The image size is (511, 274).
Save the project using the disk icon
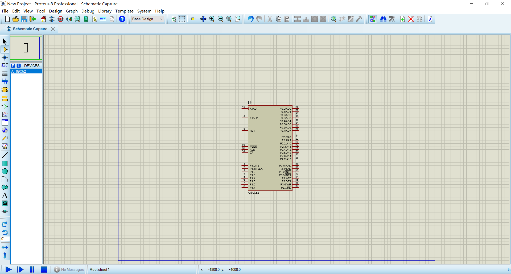24,19
